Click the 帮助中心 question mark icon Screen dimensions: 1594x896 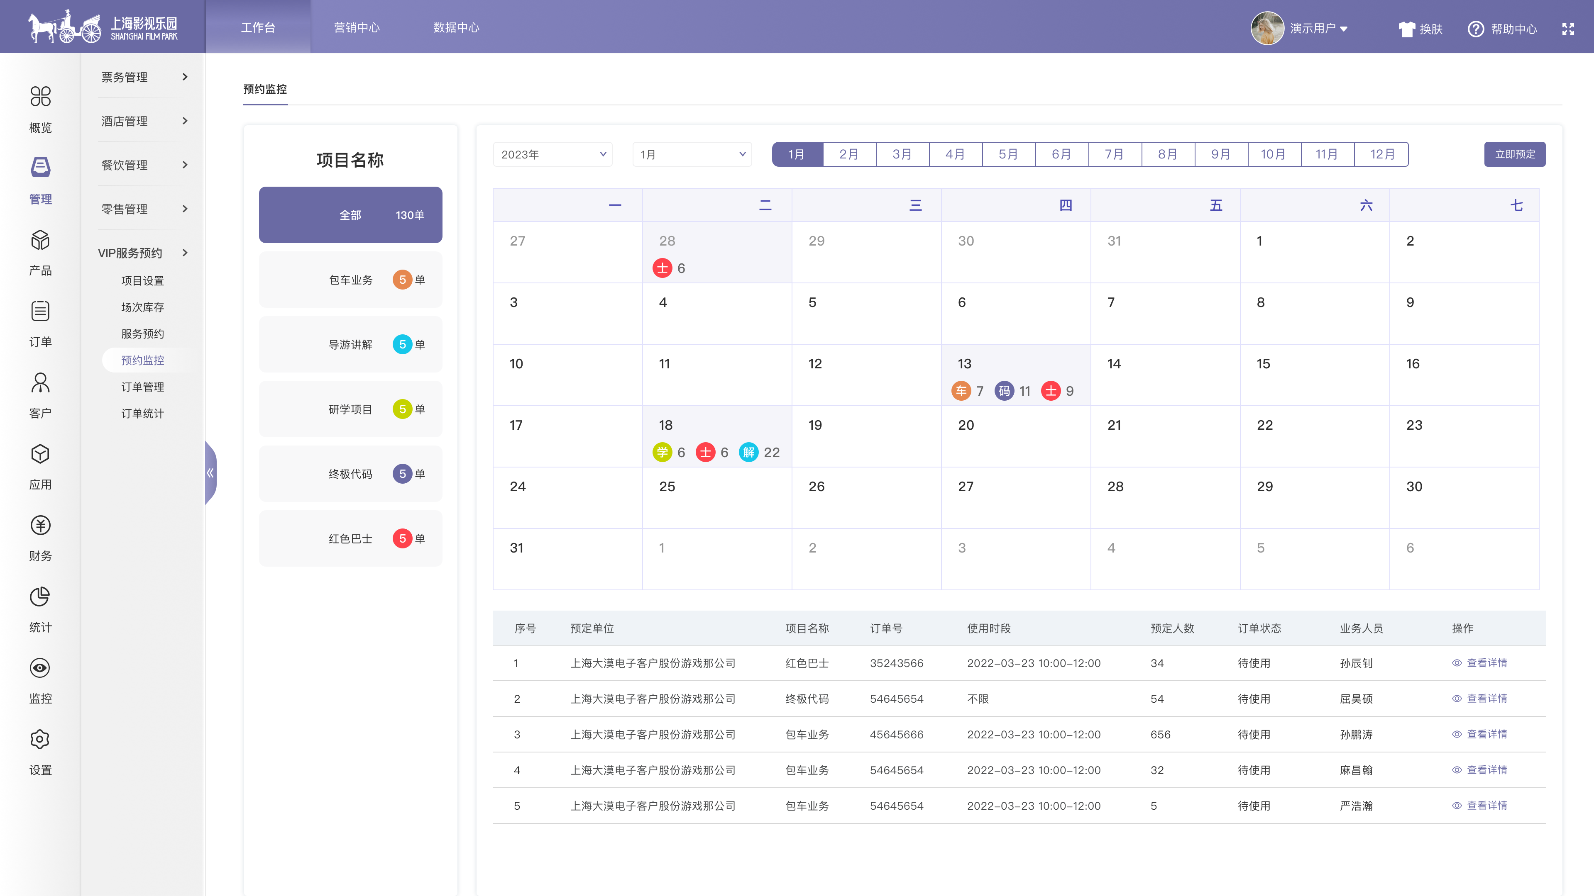pos(1476,29)
